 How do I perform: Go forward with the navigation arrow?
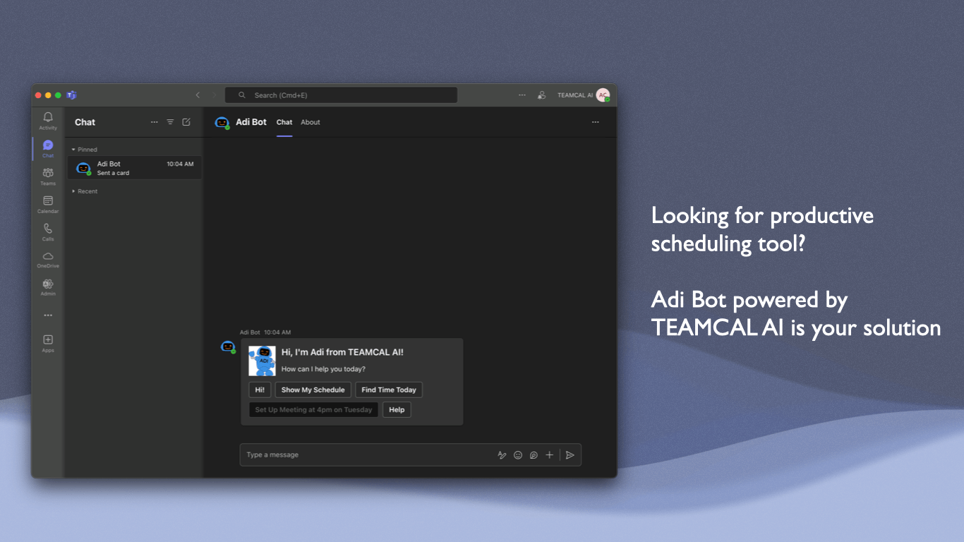coord(215,95)
